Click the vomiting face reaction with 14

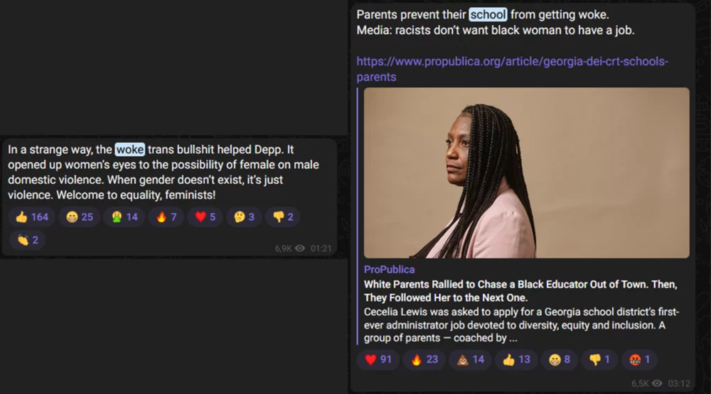click(124, 217)
